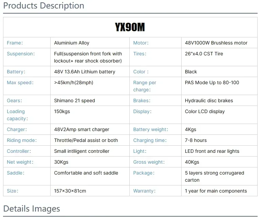The width and height of the screenshot is (261, 218).
Task: Select the Suspension label
Action: (x=21, y=54)
